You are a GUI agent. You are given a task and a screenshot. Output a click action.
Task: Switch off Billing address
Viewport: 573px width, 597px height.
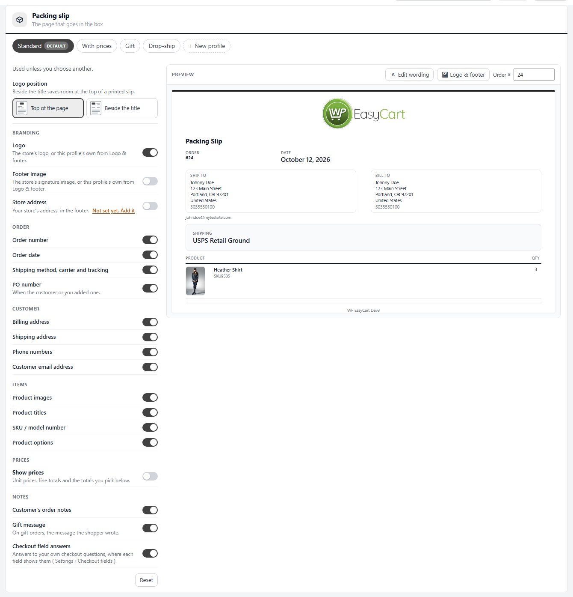[x=150, y=322]
